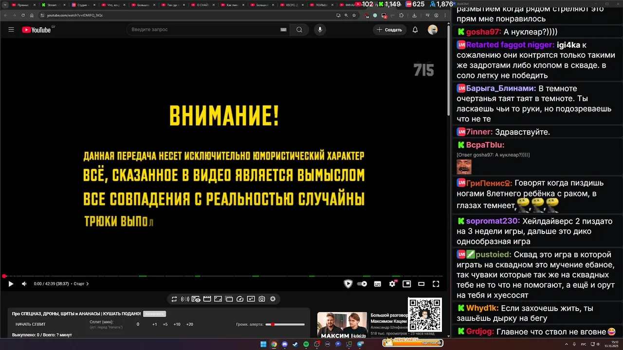Switch to the ХЕСУС browser tab
Screen dimensions: 623x350
pyautogui.click(x=292, y=5)
